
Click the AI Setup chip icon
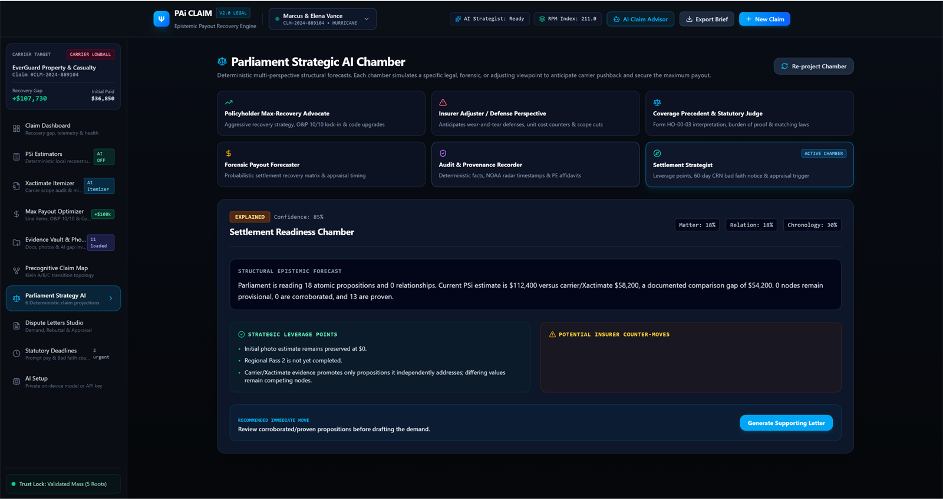(17, 381)
